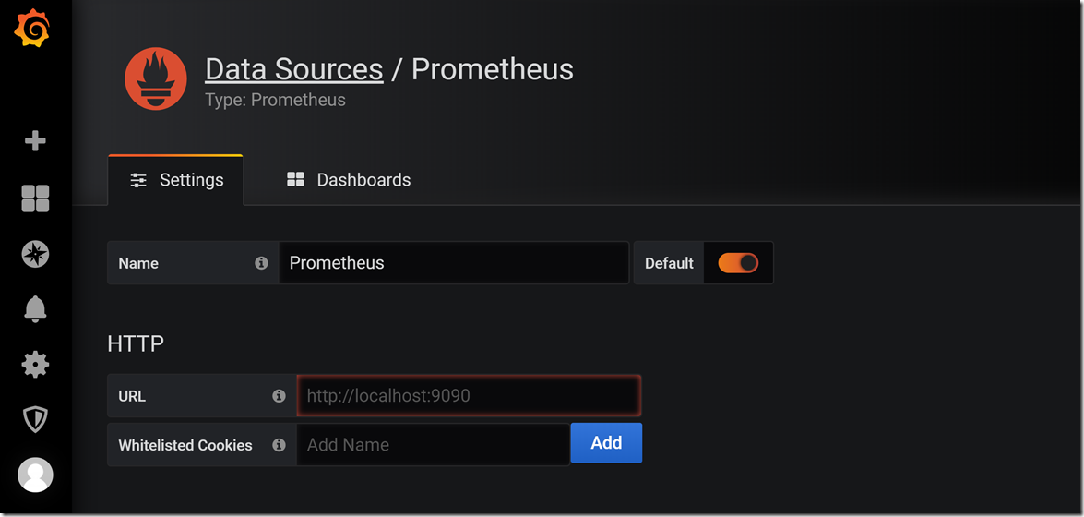Click the URL field info icon
Image resolution: width=1084 pixels, height=517 pixels.
[279, 396]
